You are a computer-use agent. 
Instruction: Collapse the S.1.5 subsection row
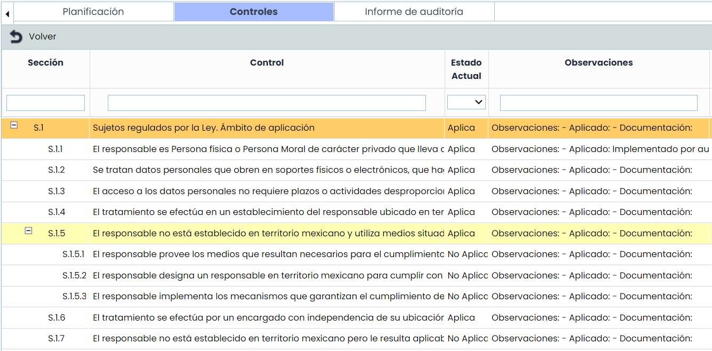29,230
